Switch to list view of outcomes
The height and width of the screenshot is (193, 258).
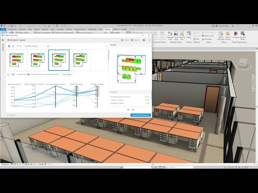[13, 46]
